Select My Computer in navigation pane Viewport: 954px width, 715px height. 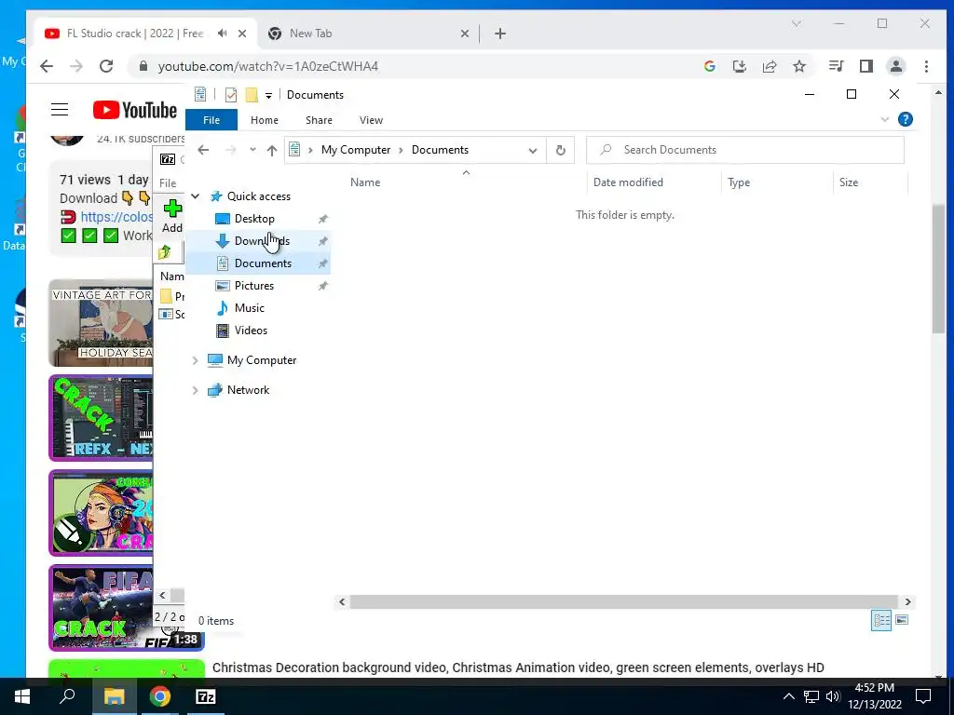pyautogui.click(x=262, y=360)
